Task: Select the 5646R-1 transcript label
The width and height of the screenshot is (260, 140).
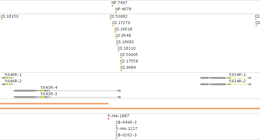Action: (x=13, y=75)
